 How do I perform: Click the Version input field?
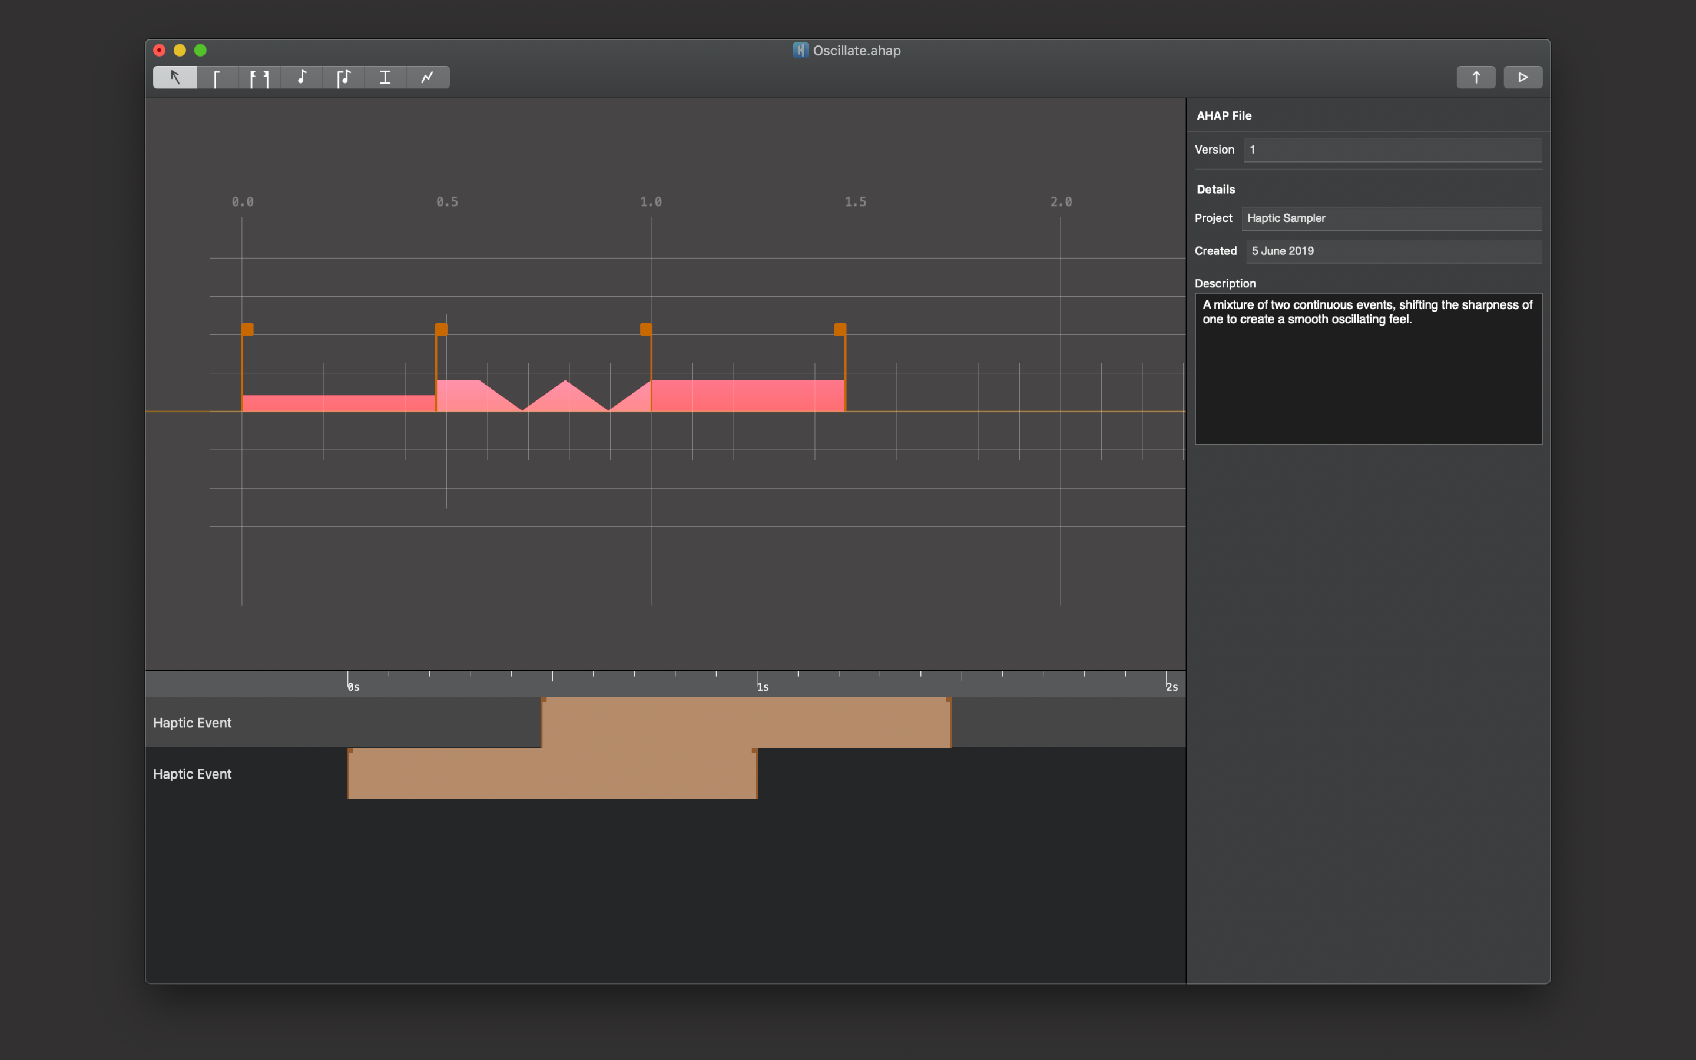pos(1392,150)
